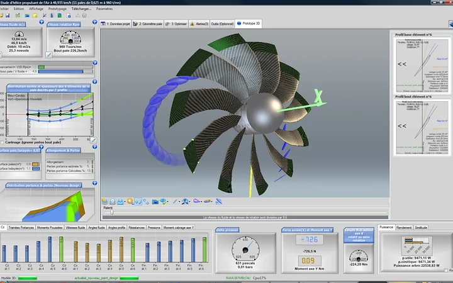The width and height of the screenshot is (453, 283).
Task: Click the magnifier zoom icon under 3D view
Action: tap(130, 202)
